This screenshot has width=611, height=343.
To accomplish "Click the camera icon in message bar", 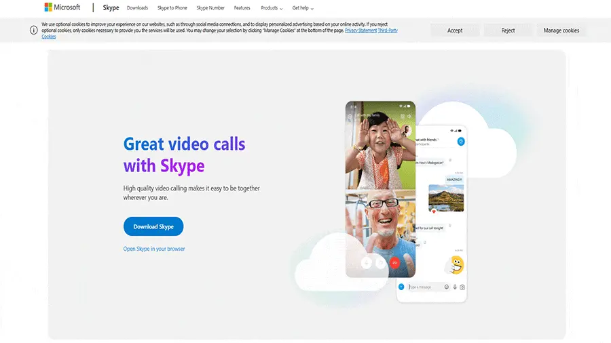I will [462, 287].
